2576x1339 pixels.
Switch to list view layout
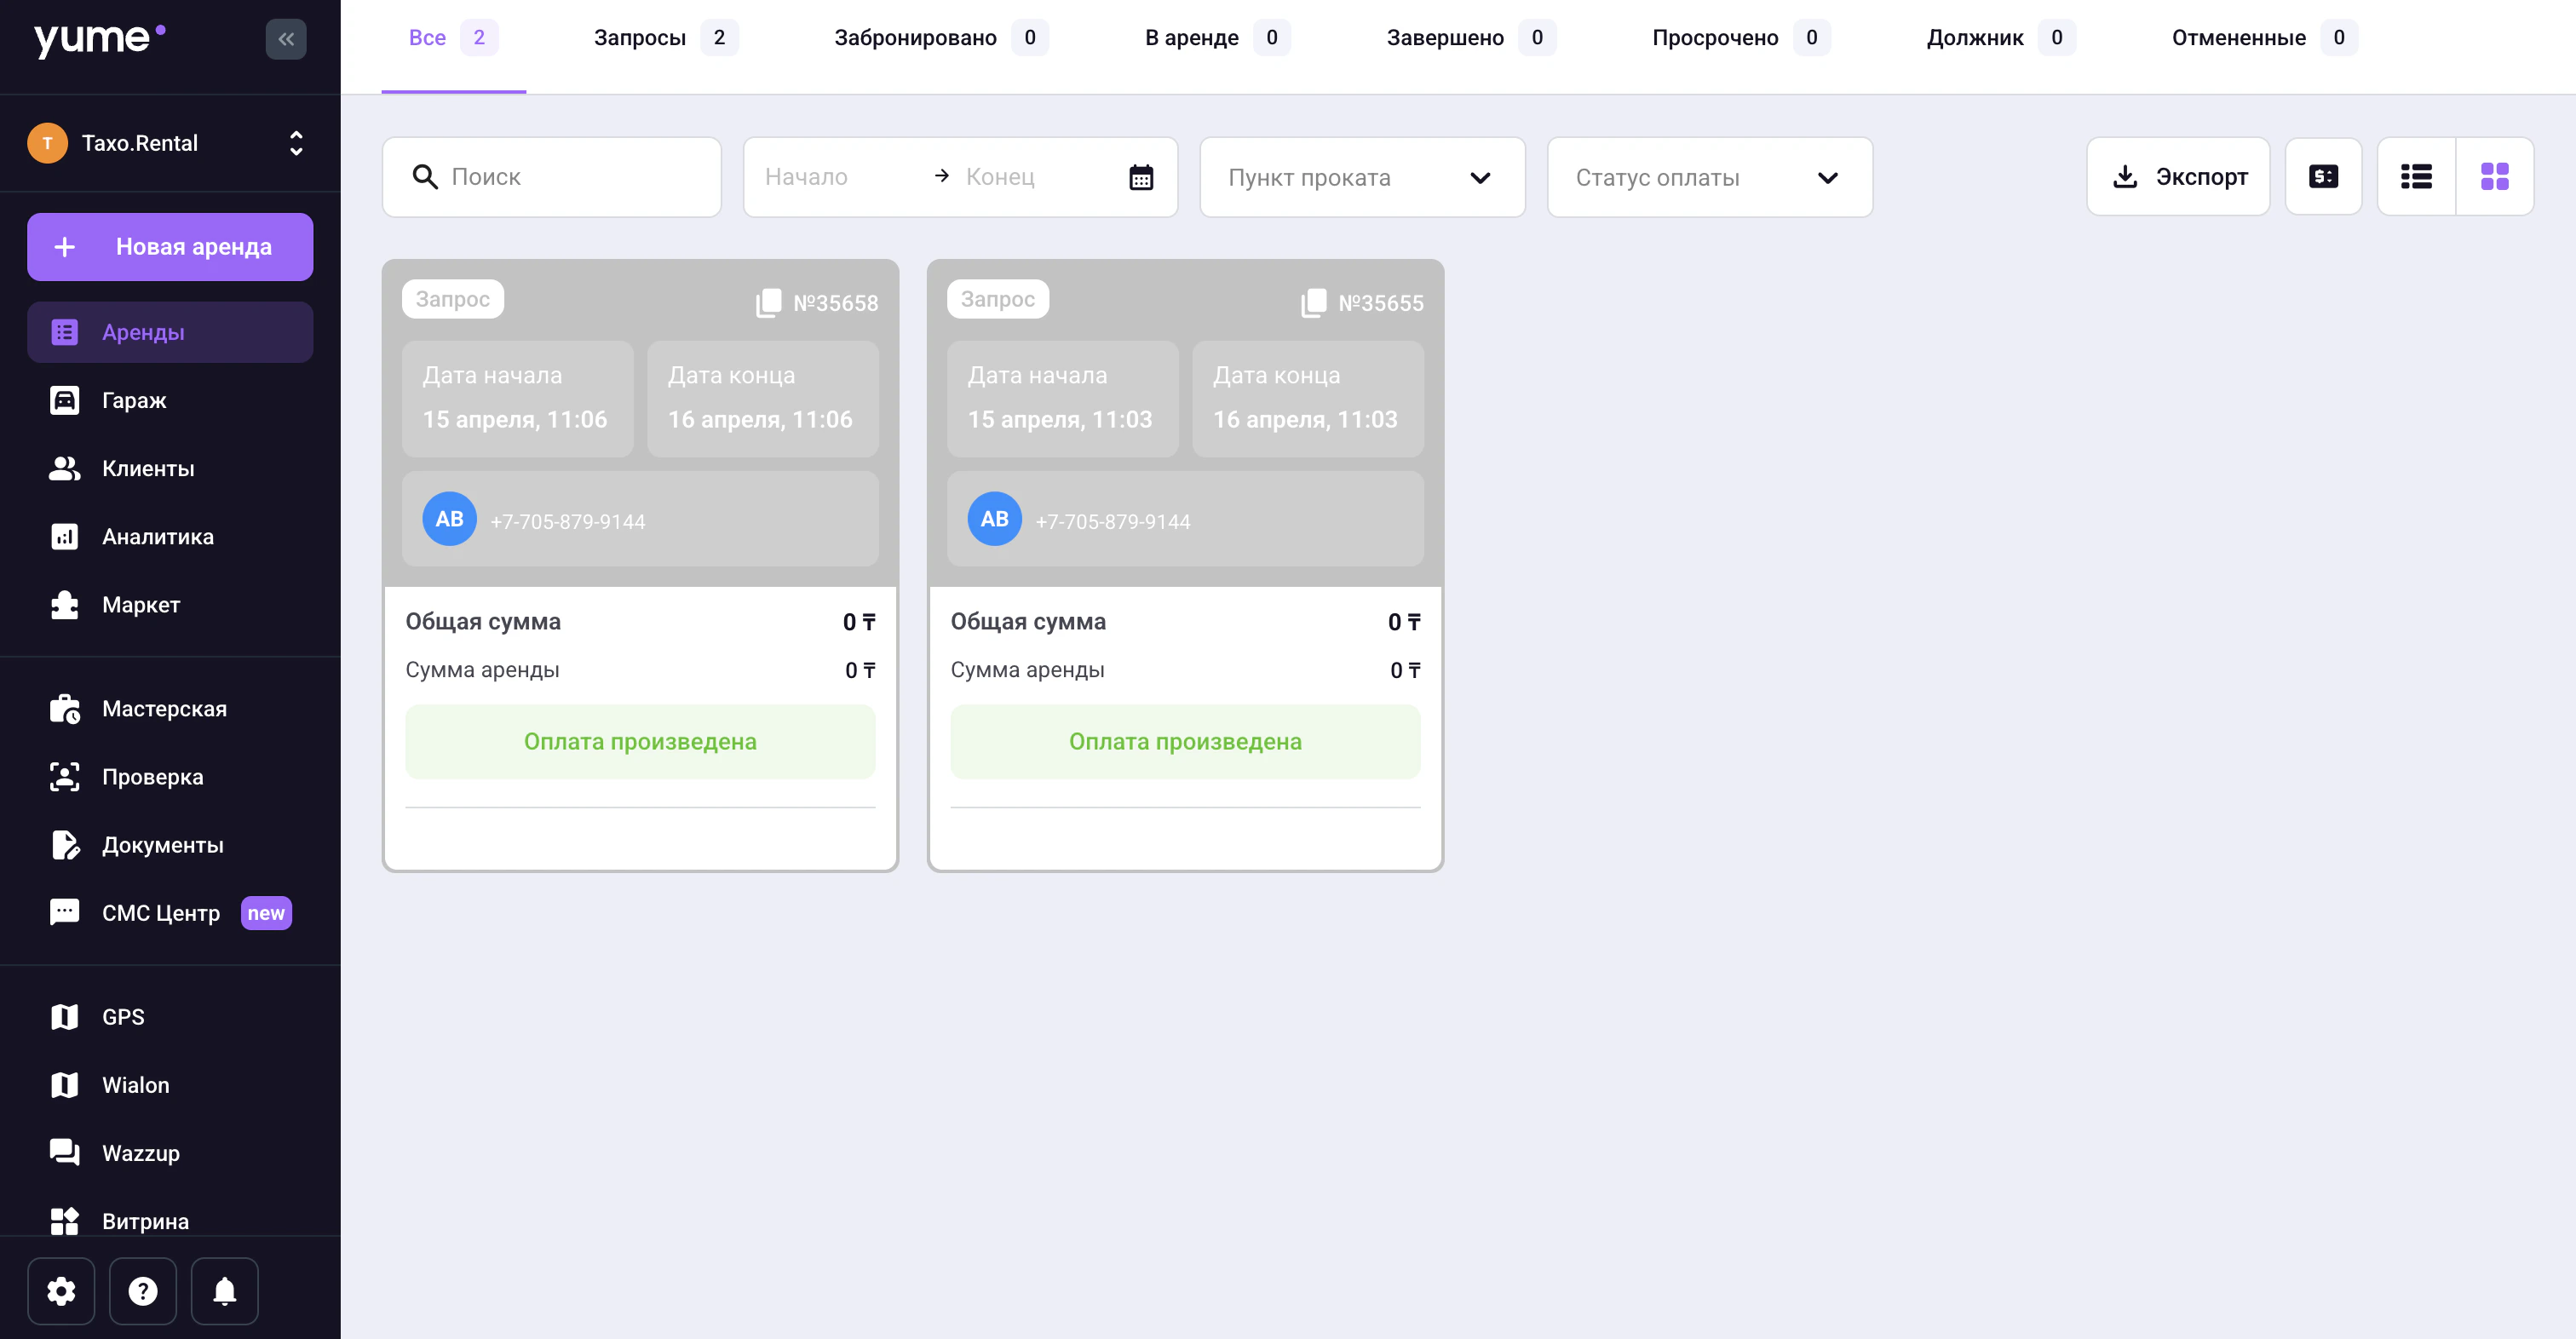pos(2416,177)
